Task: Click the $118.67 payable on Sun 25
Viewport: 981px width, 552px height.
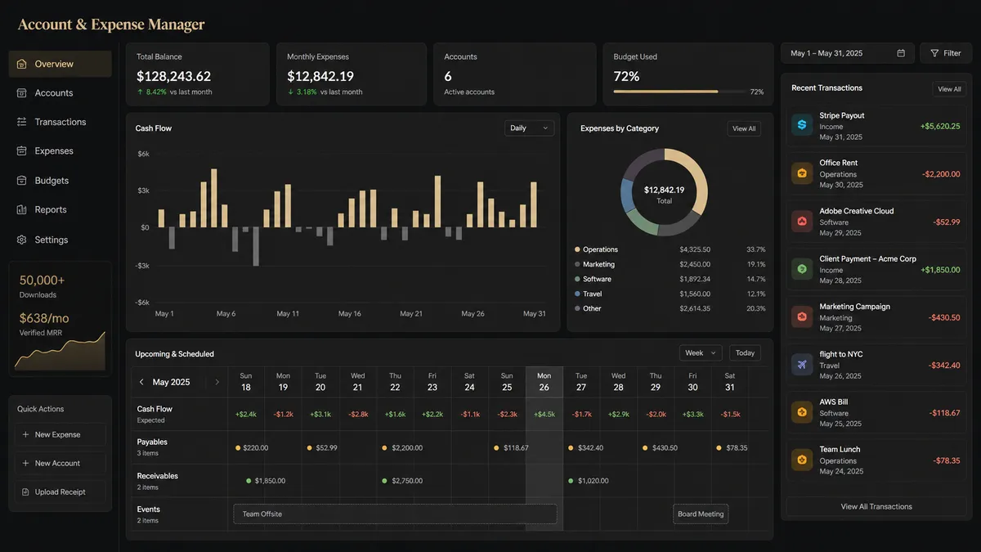Action: pyautogui.click(x=512, y=448)
